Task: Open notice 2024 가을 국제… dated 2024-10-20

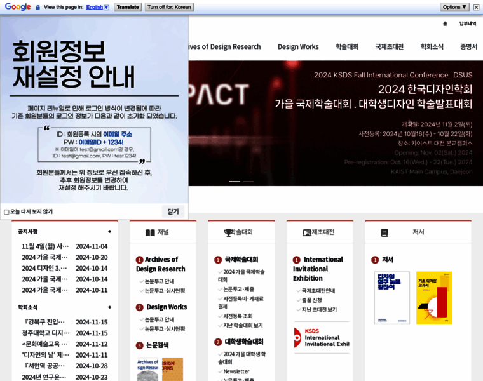Action: 45,257
